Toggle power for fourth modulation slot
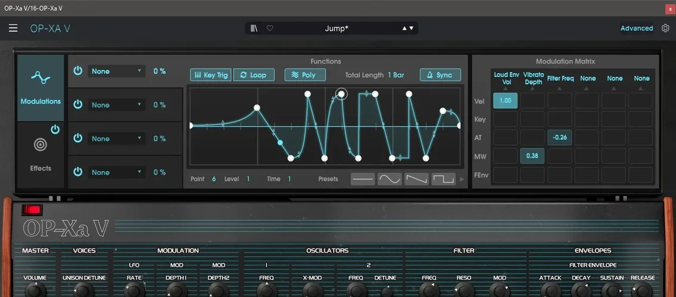 point(77,172)
